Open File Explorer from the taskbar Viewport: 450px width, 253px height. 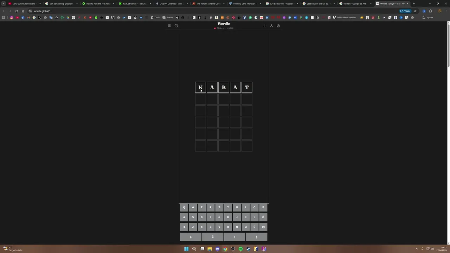tap(210, 249)
